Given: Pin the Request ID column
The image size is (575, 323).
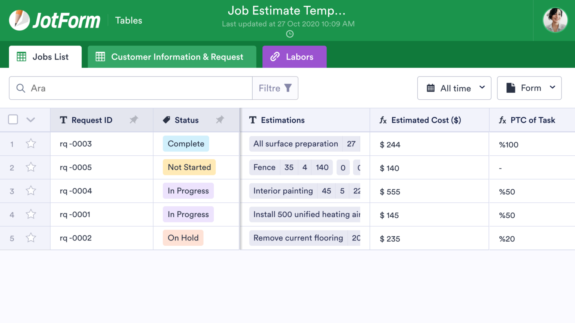Looking at the screenshot, I should pyautogui.click(x=134, y=120).
